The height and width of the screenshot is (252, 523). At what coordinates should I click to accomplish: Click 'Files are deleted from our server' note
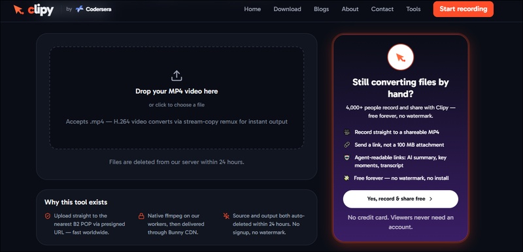[177, 162]
